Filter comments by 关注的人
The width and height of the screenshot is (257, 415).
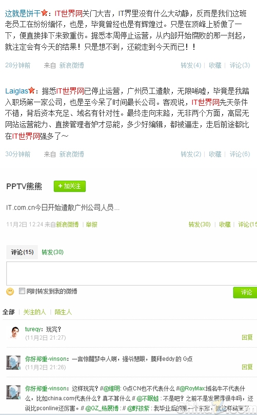pos(35,312)
